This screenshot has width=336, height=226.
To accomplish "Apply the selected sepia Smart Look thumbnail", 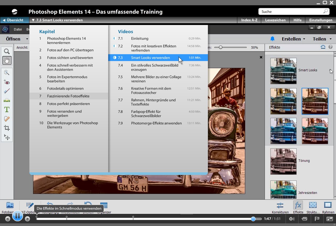I will [x=315, y=101].
